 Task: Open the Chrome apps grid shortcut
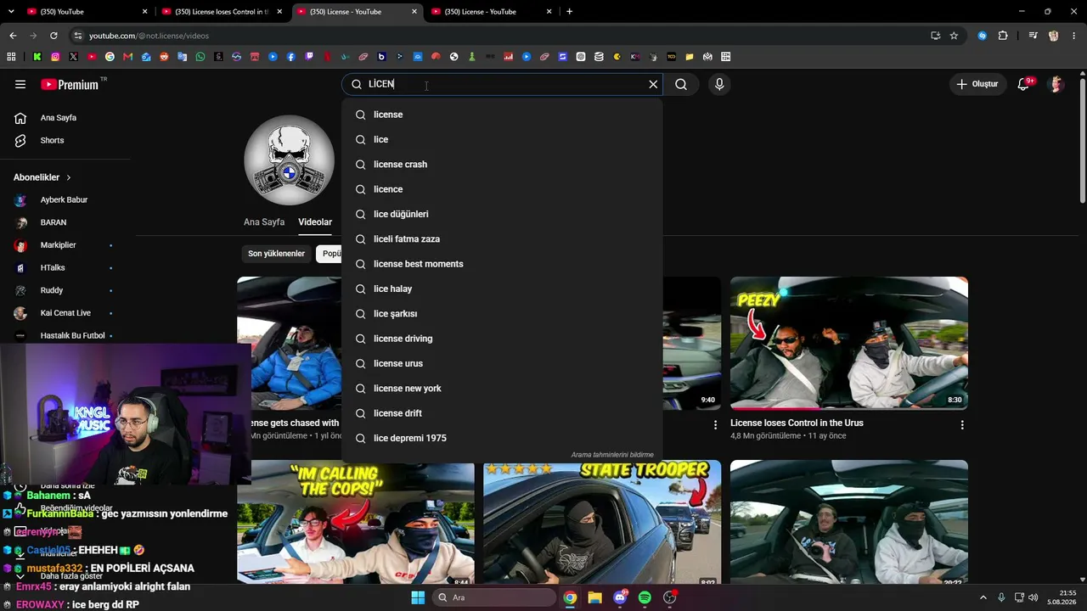pos(11,57)
